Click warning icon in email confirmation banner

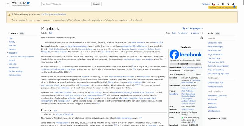tap(9, 14)
